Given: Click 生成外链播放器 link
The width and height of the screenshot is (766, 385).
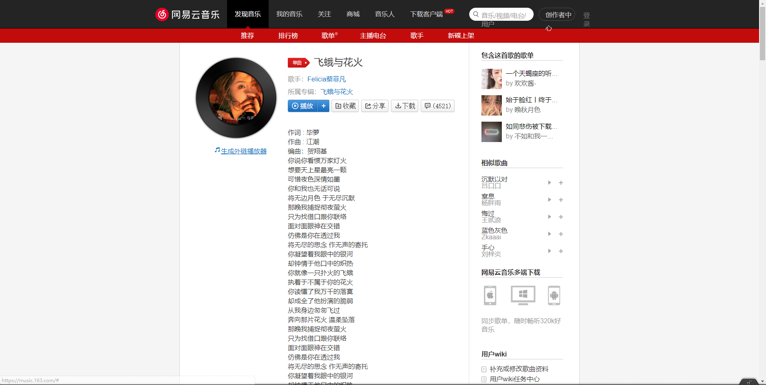Looking at the screenshot, I should point(243,151).
